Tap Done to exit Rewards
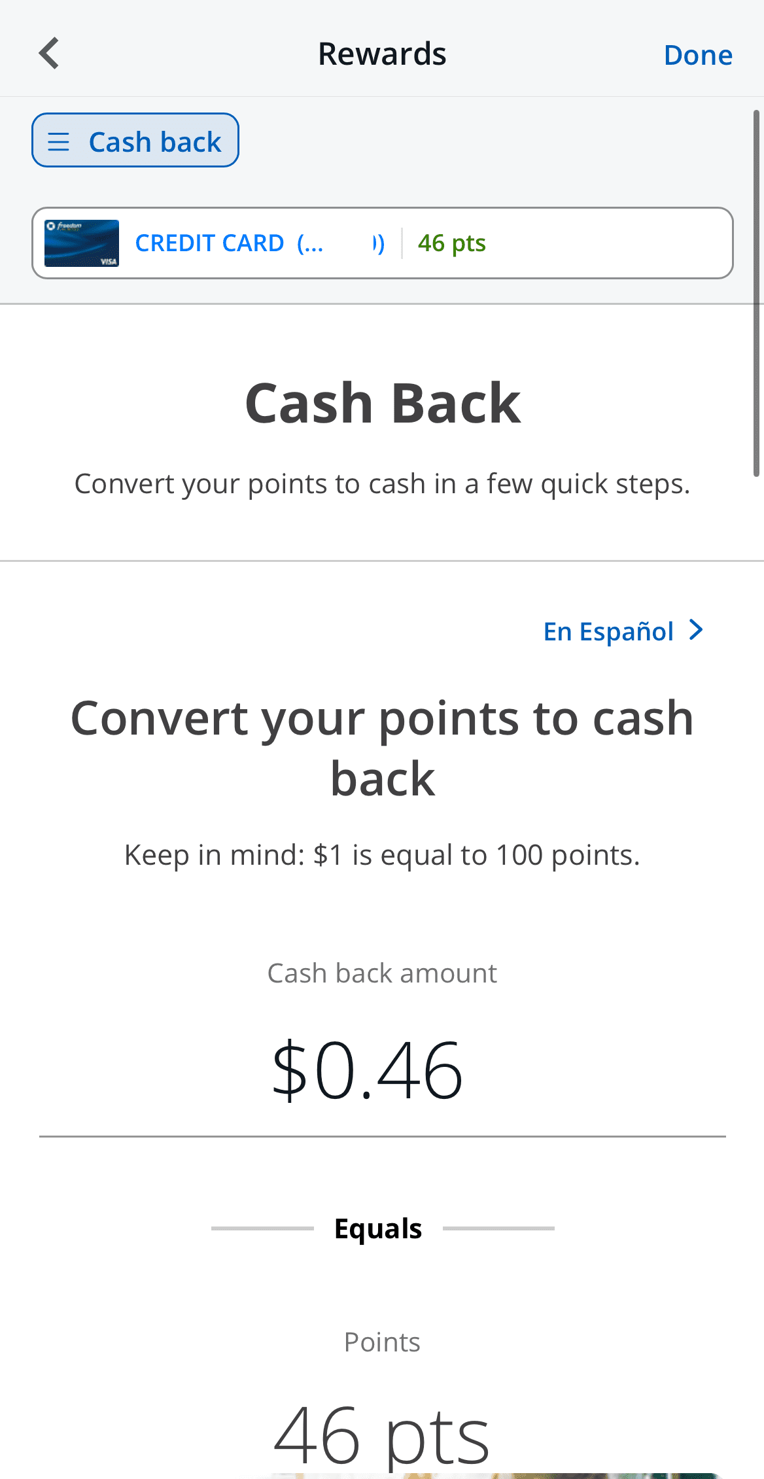Image resolution: width=764 pixels, height=1479 pixels. click(697, 54)
